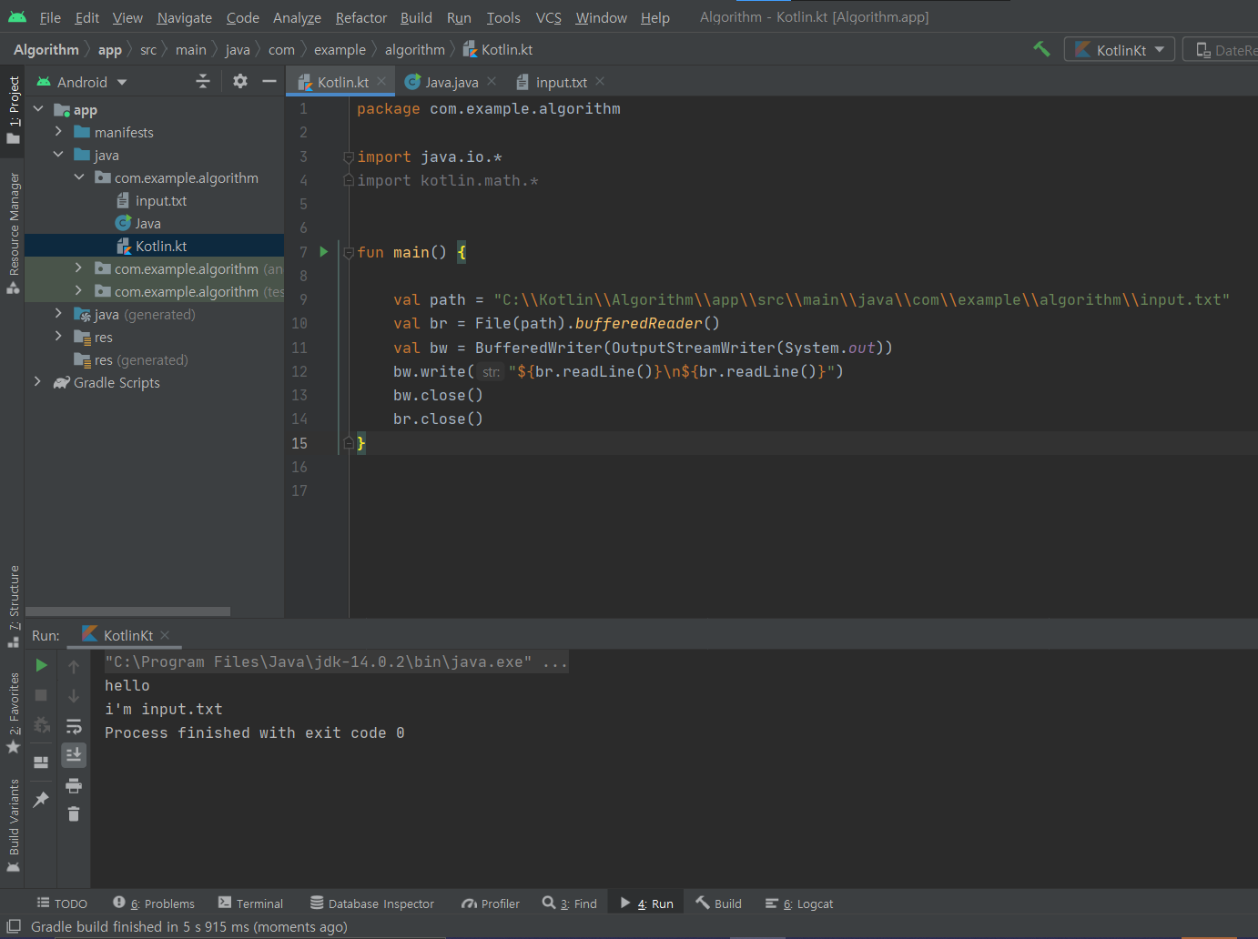
Task: Click Down the Stack Trace arrow
Action: pyautogui.click(x=74, y=696)
